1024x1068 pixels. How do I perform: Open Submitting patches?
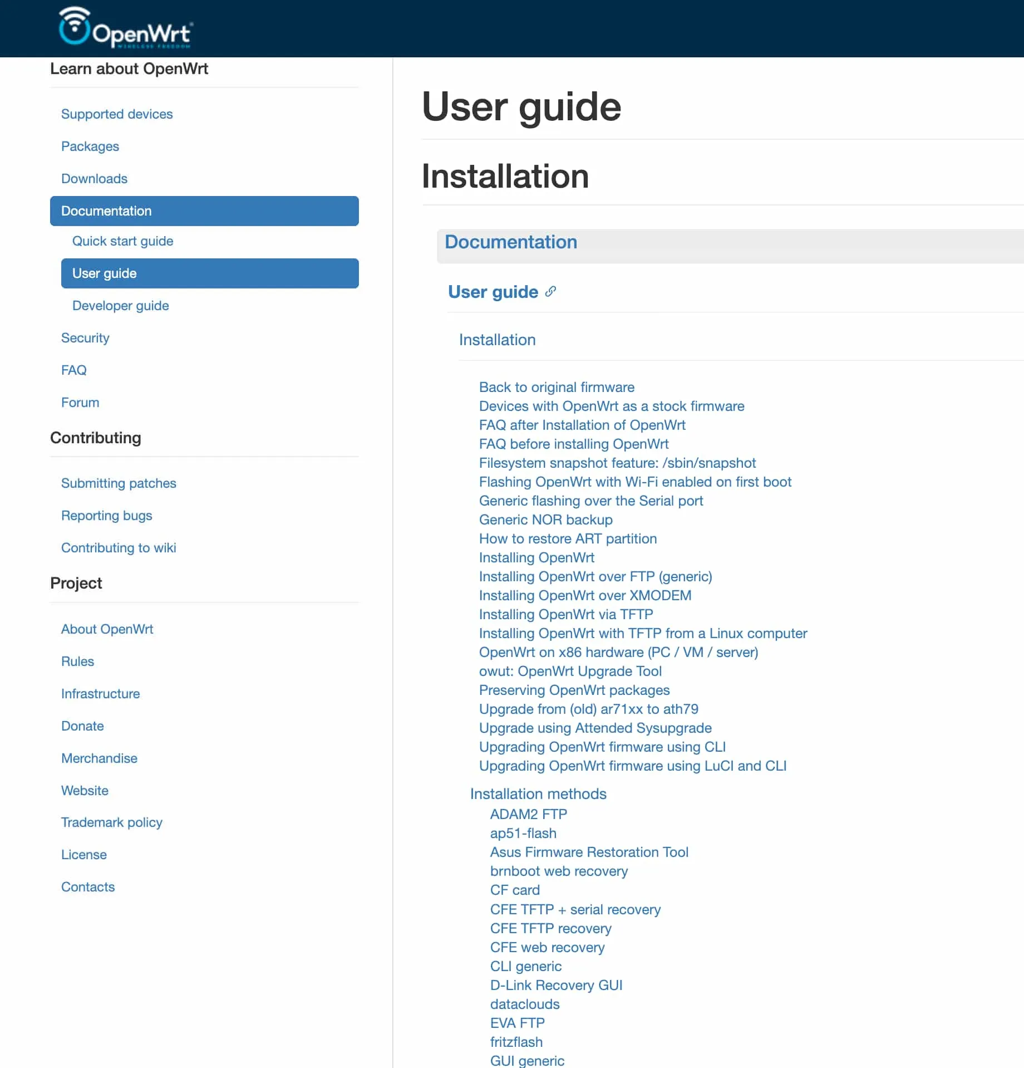click(x=119, y=483)
